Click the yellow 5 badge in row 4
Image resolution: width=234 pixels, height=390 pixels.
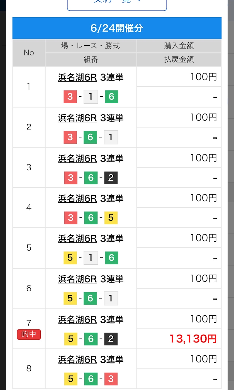111,218
